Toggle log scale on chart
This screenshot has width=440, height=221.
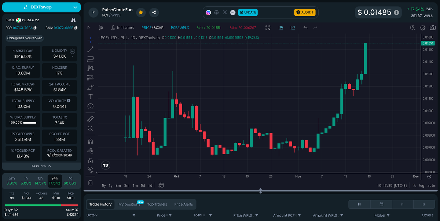[x=422, y=185]
